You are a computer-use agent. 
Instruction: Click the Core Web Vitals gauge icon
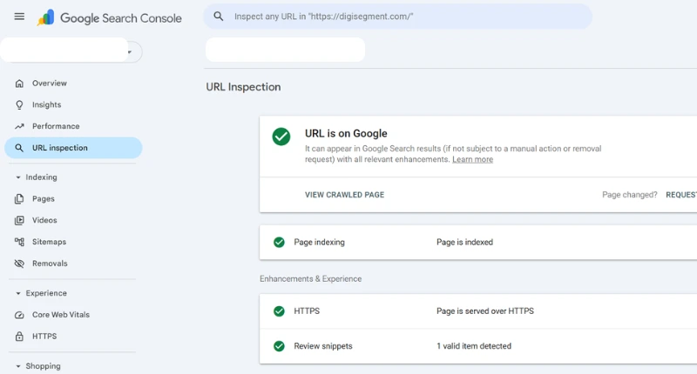[19, 315]
